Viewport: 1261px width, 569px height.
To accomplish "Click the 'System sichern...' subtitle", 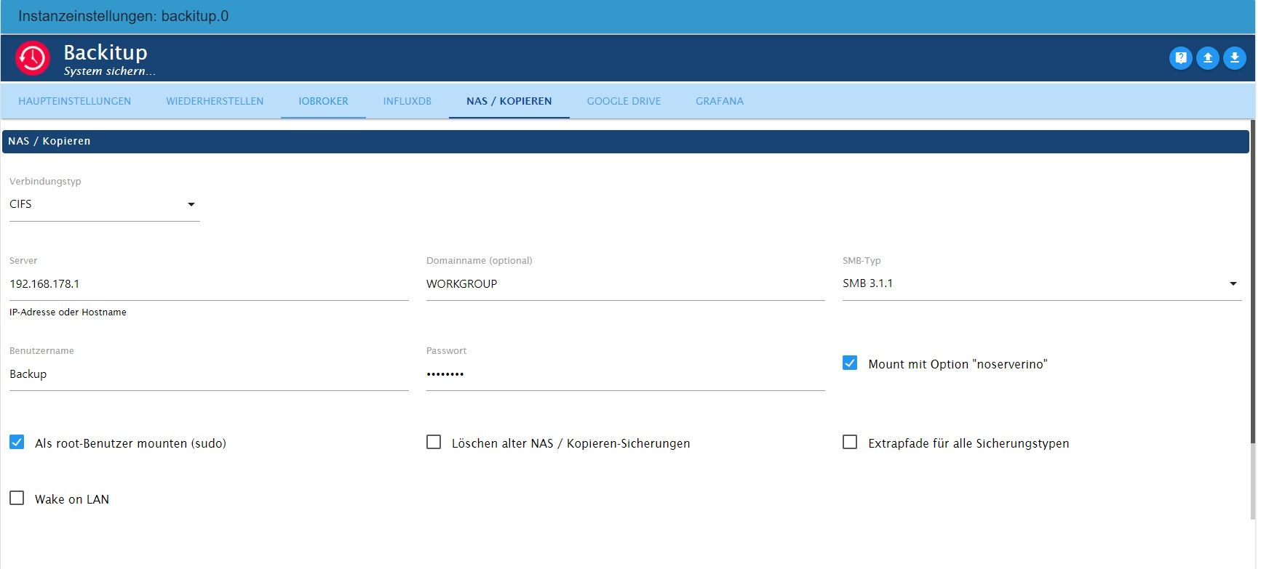I will pos(110,71).
